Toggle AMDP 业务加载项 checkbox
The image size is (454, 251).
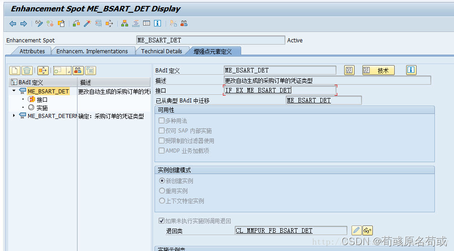coord(161,150)
